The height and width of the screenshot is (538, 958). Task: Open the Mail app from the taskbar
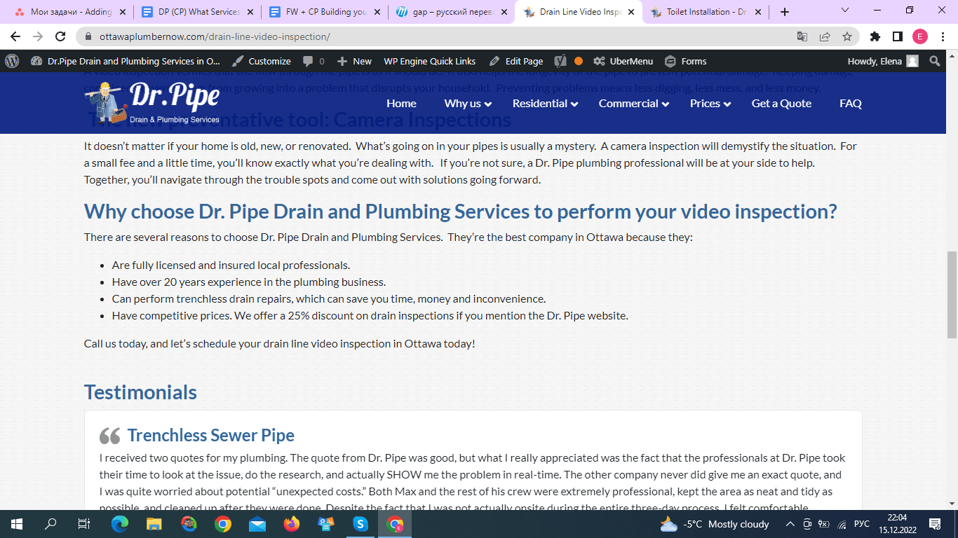pos(257,523)
